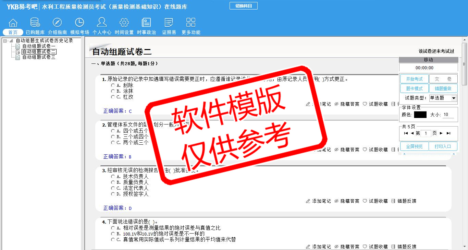Open 介绍指南 compass icon
This screenshot has width=468, height=250.
pyautogui.click(x=57, y=23)
